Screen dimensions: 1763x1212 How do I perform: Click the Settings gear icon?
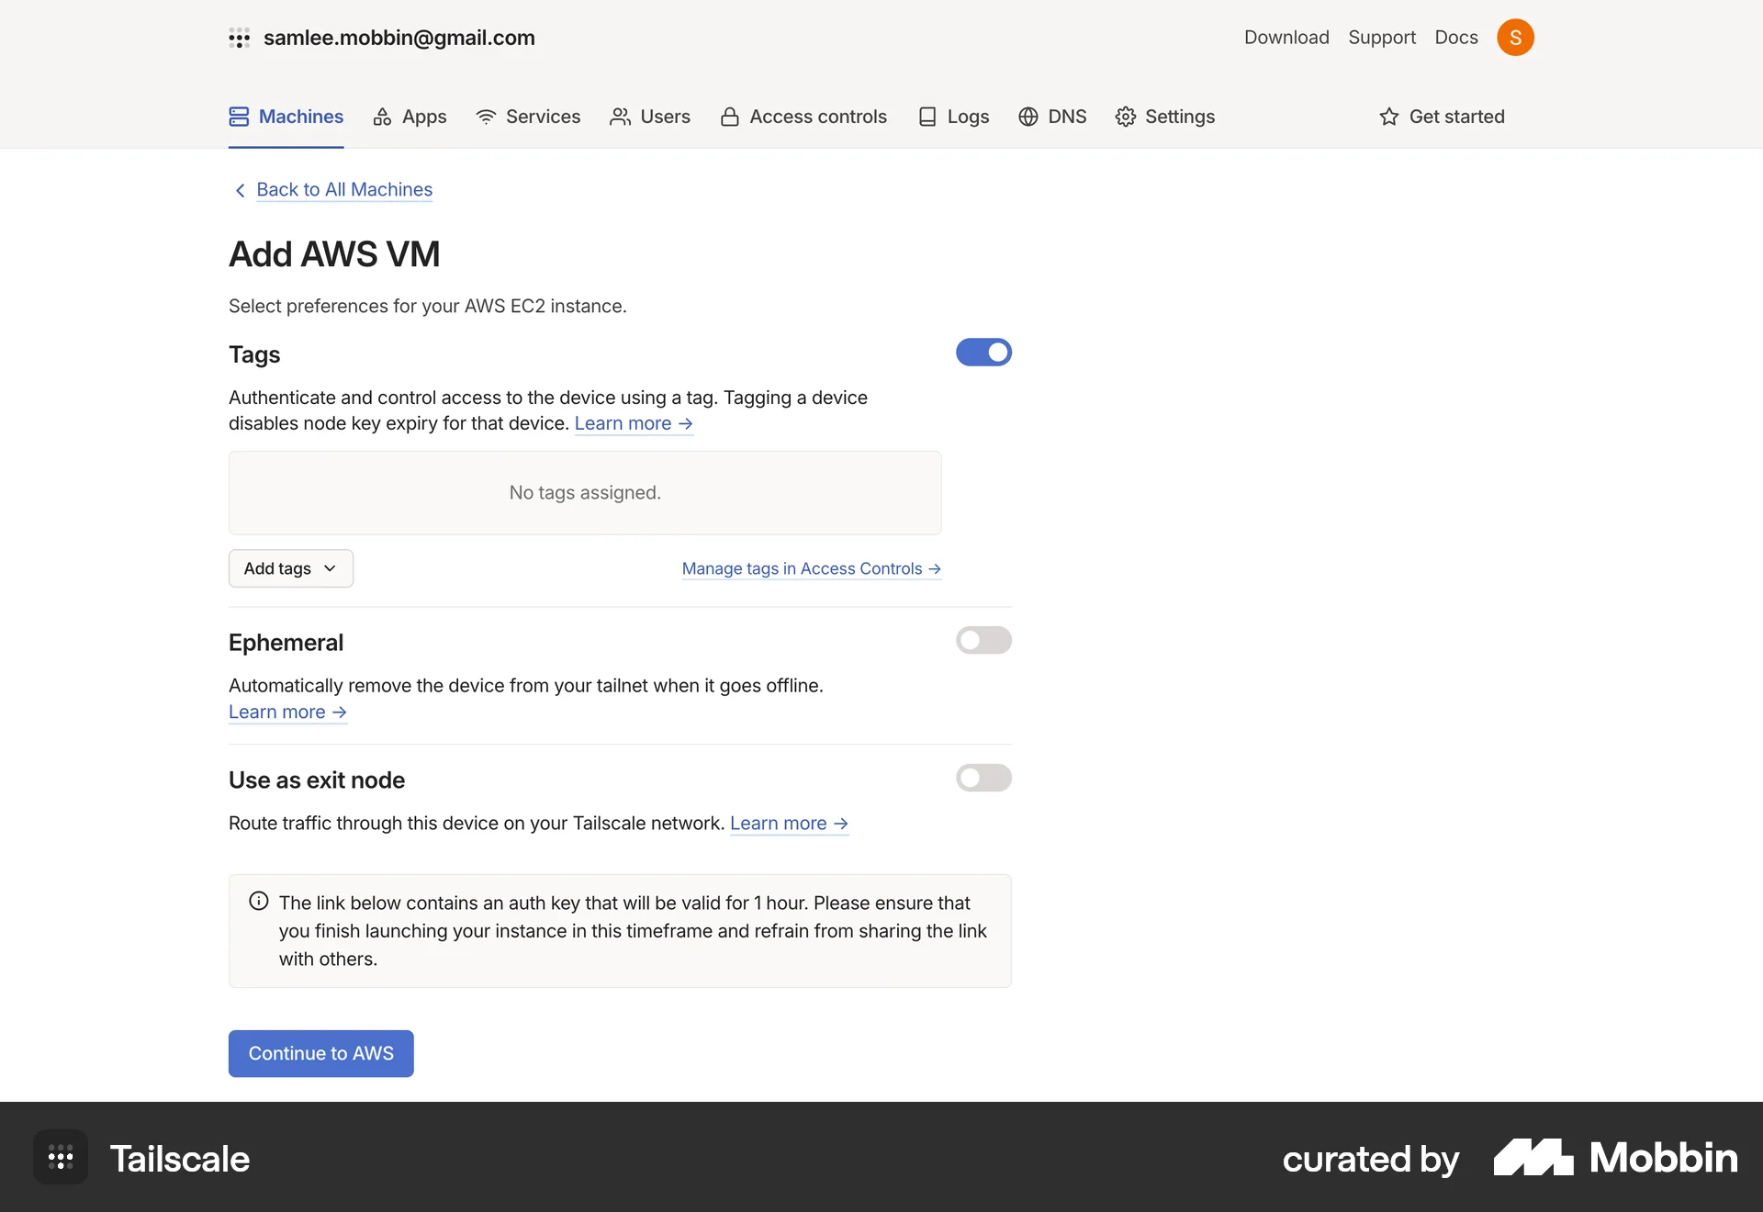tap(1126, 117)
